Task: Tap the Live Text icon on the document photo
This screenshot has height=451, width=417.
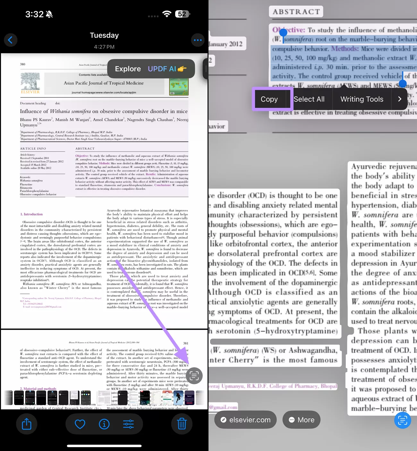Action: (194, 375)
